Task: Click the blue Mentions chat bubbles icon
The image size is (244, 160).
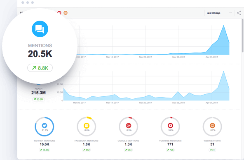Action: pyautogui.click(x=40, y=29)
